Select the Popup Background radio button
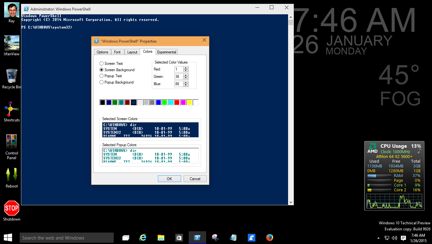The height and width of the screenshot is (244, 432). [102, 82]
